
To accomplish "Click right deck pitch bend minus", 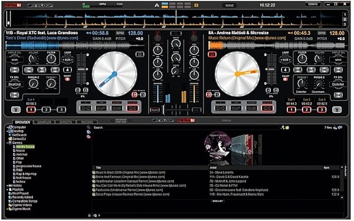I will tap(268, 90).
